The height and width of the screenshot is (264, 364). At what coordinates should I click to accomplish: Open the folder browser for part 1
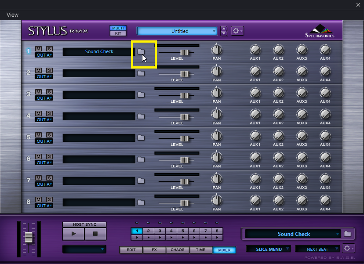[141, 51]
